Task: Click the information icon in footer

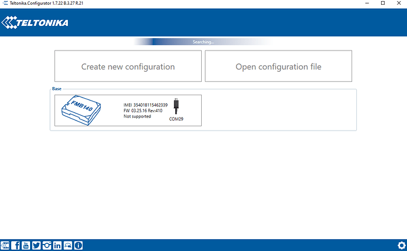Action: coord(78,245)
